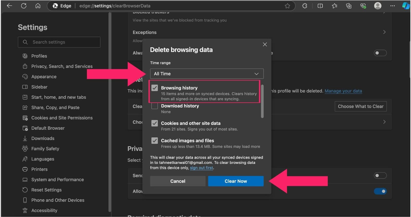
Task: Click the settings page vertical scrollbar
Action: tap(409, 59)
